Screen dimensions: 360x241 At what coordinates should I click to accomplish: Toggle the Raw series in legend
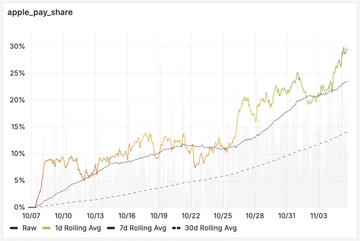pyautogui.click(x=23, y=228)
